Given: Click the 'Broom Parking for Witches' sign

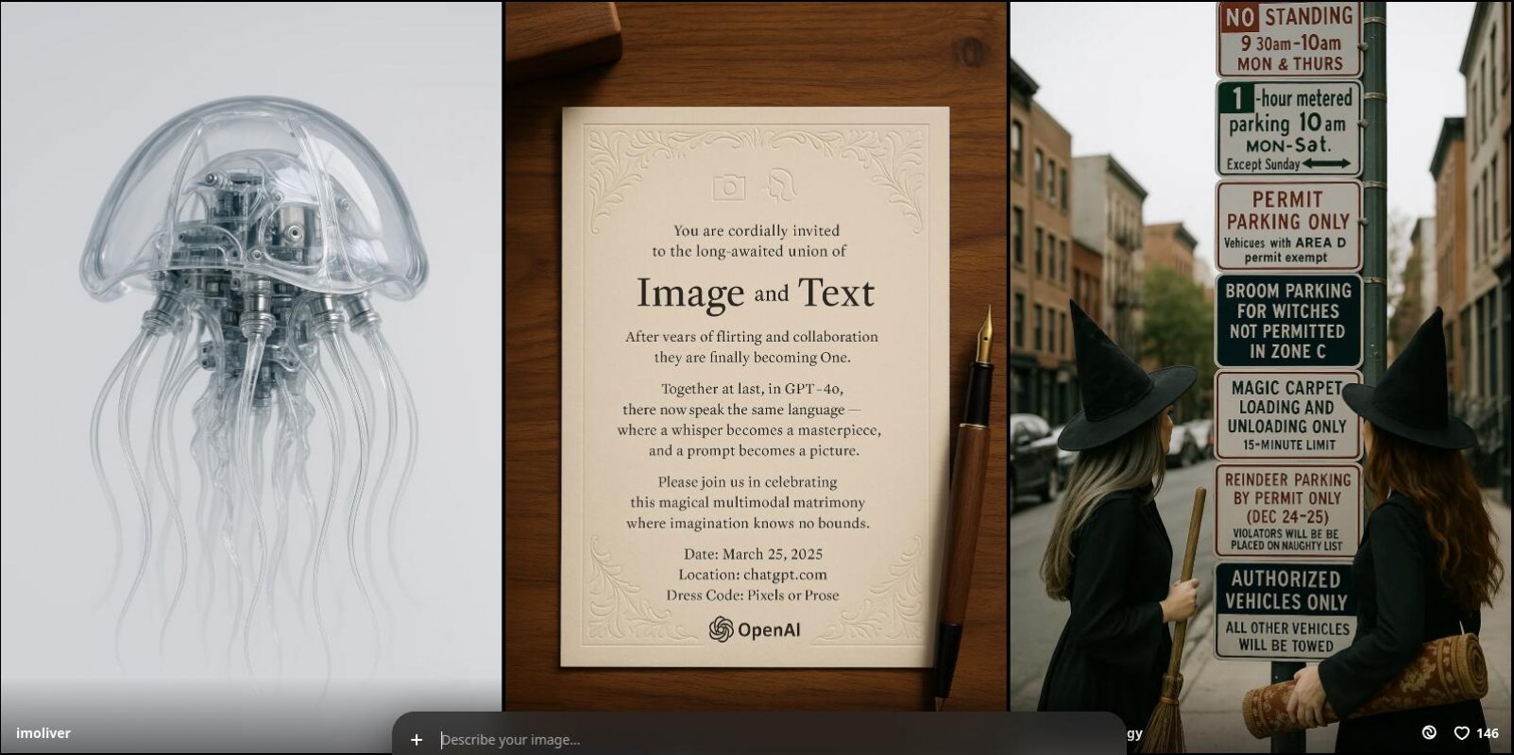Looking at the screenshot, I should (x=1287, y=321).
